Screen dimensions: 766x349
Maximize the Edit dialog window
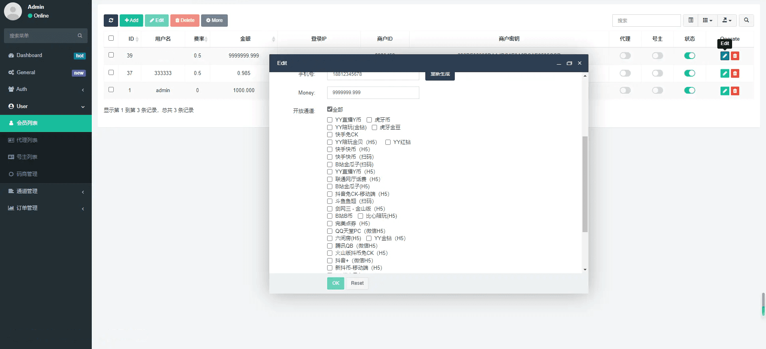pos(569,63)
